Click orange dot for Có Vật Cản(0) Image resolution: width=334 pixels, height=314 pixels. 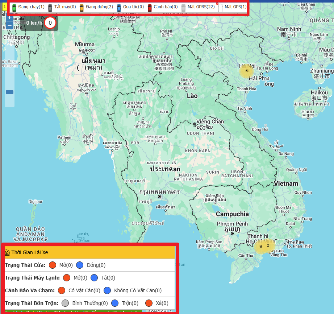point(62,290)
